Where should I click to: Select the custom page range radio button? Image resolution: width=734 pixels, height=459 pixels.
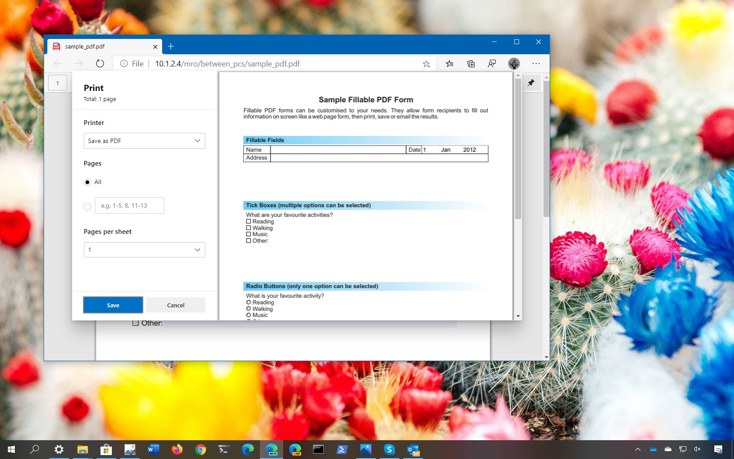pyautogui.click(x=87, y=206)
